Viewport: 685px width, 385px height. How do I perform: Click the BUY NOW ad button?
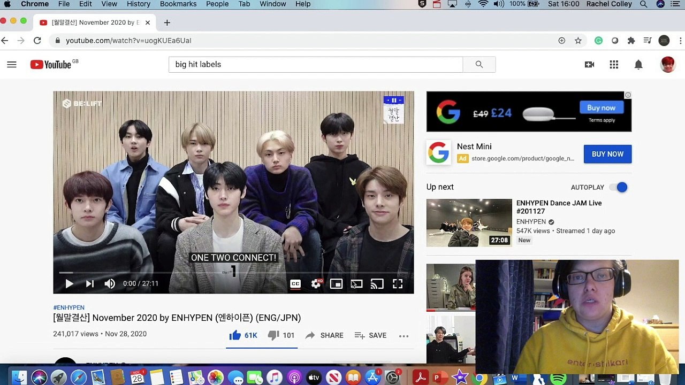pos(607,154)
